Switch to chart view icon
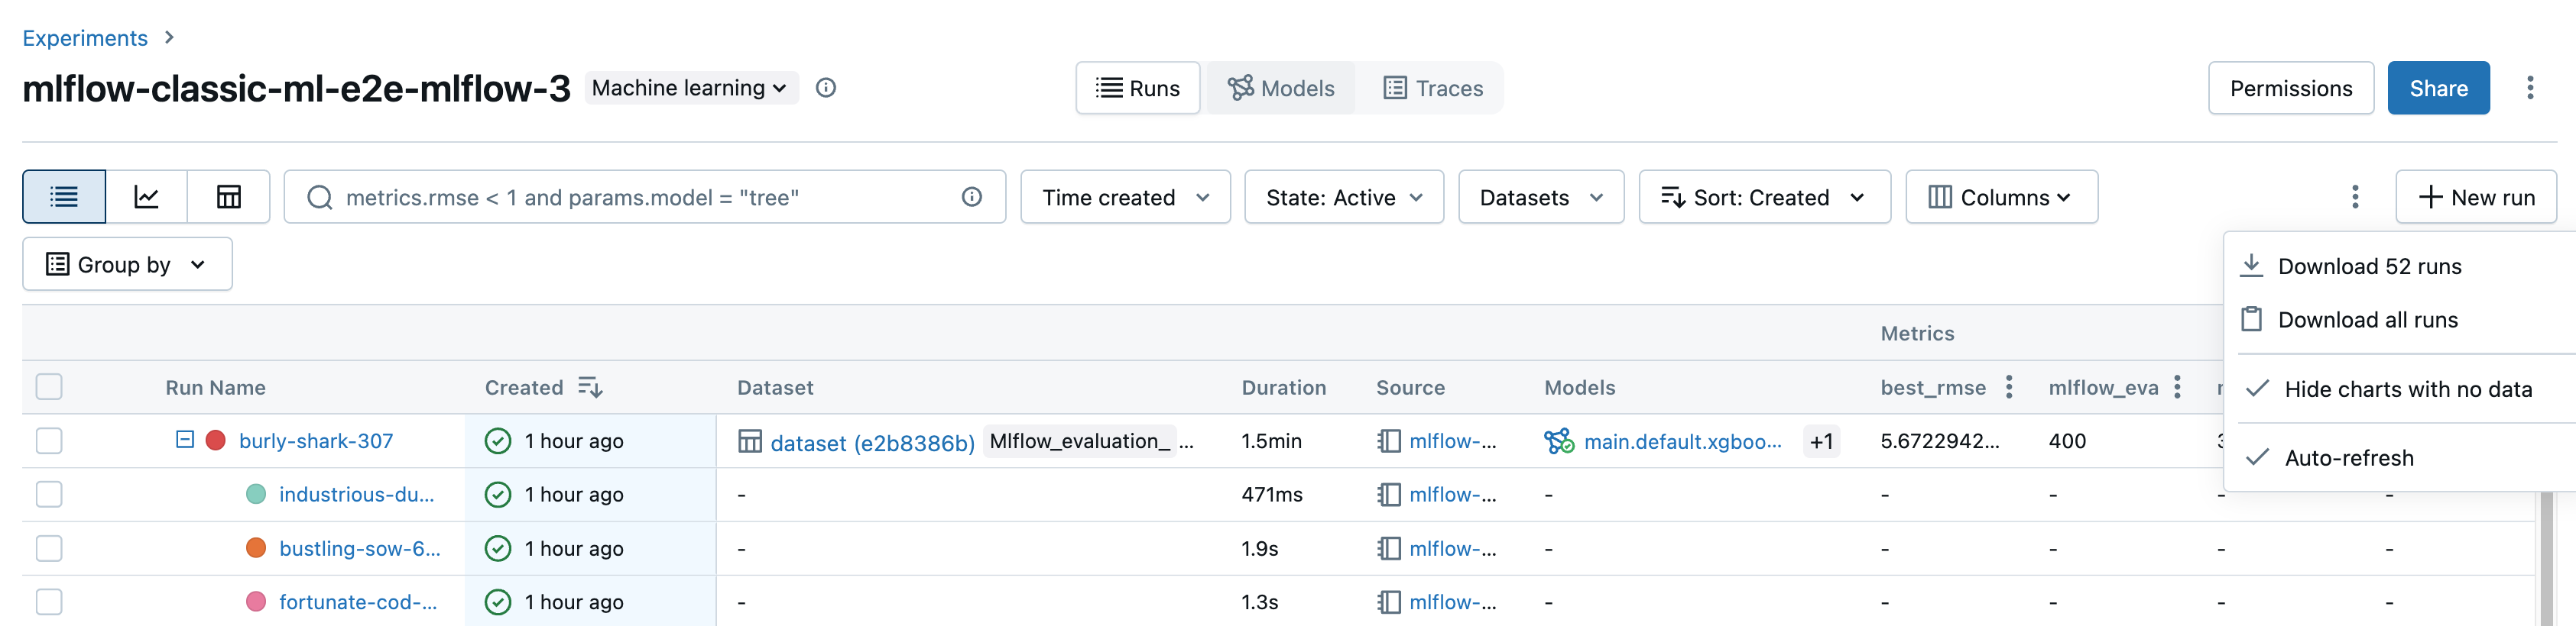The width and height of the screenshot is (2576, 626). pos(146,197)
